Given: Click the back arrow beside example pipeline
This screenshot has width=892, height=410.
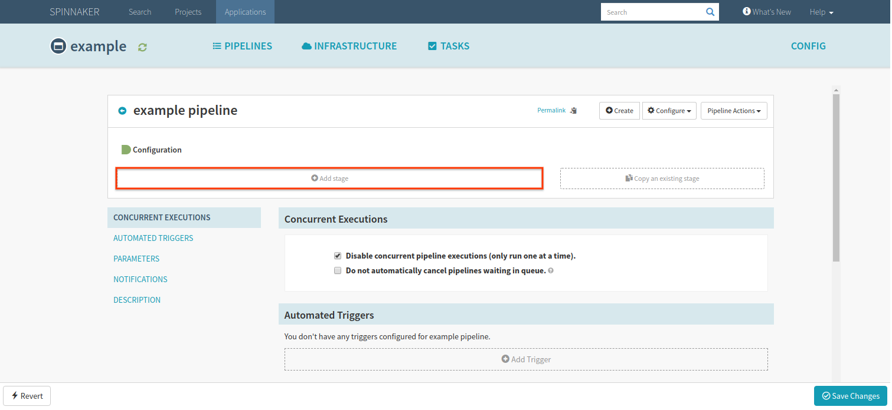Looking at the screenshot, I should [122, 111].
